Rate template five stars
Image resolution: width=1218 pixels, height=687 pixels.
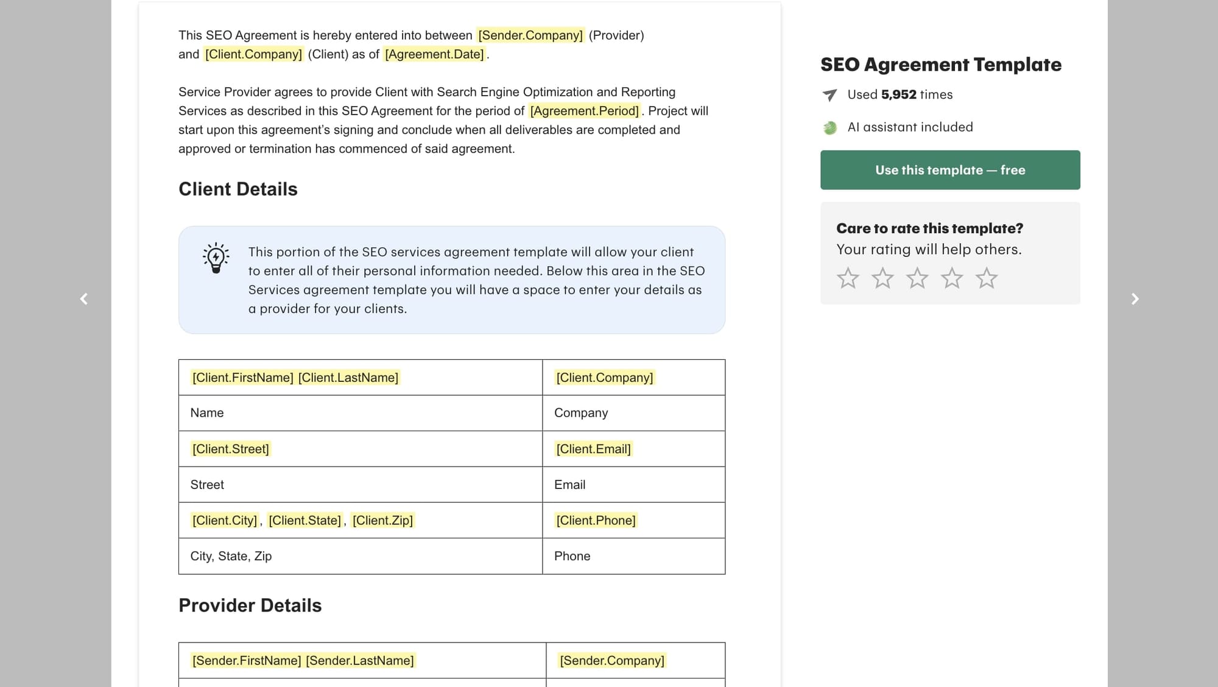coord(987,278)
